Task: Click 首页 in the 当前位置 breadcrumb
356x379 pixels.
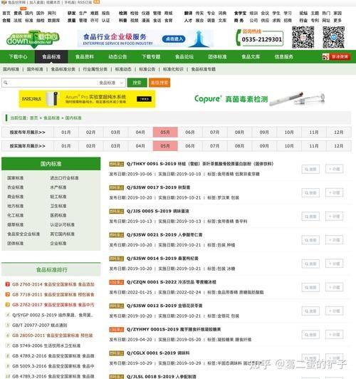Action: coord(34,118)
